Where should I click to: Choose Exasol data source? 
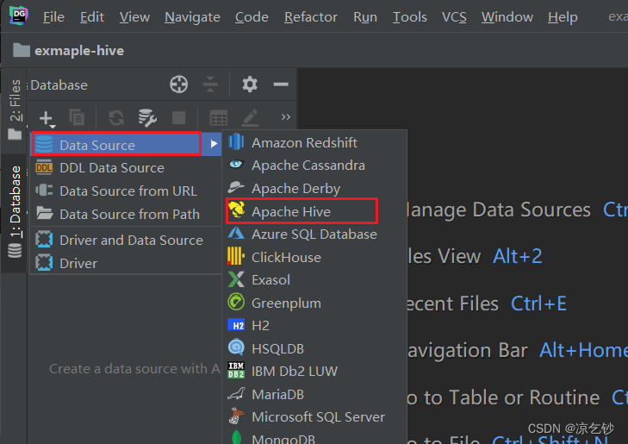(x=314, y=279)
